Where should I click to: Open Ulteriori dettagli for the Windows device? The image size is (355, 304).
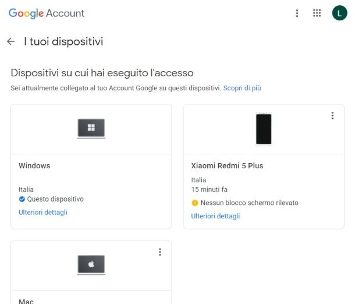click(x=43, y=212)
